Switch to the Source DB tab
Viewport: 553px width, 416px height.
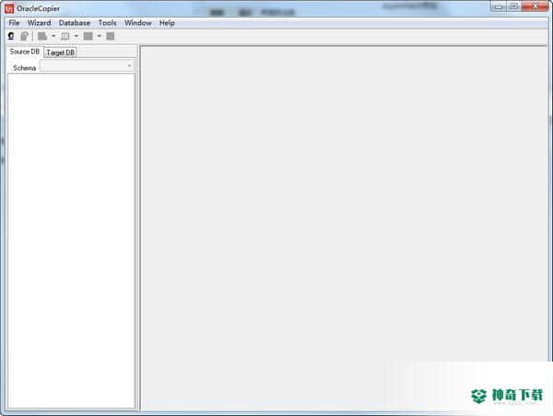point(25,52)
